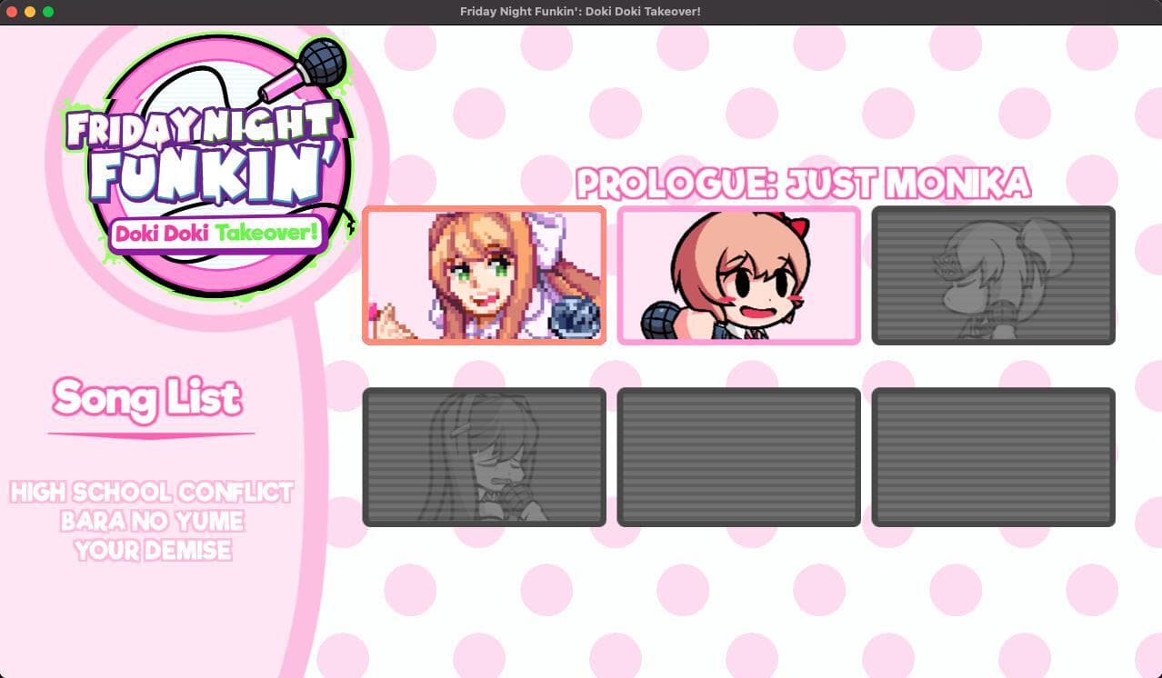
Task: Select the Monika prologue week thumbnail
Action: [484, 275]
